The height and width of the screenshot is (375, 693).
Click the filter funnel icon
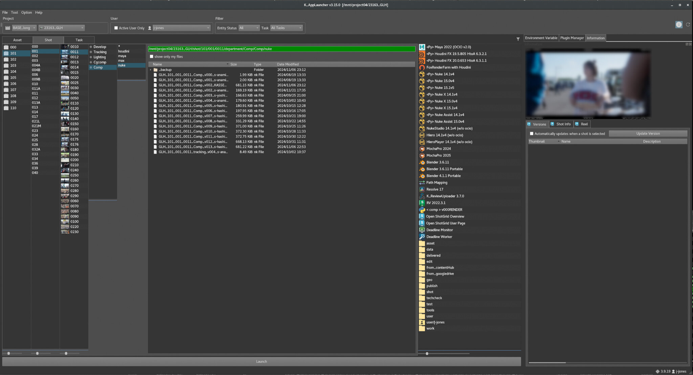[x=518, y=39]
